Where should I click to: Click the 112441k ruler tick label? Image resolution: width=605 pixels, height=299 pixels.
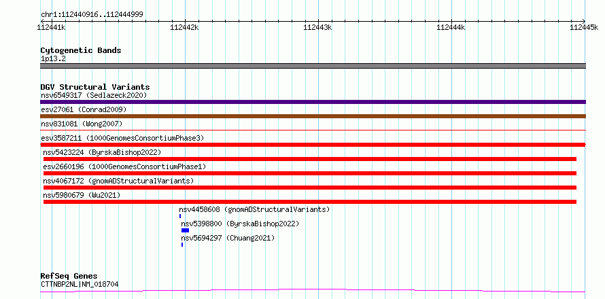pyautogui.click(x=51, y=27)
